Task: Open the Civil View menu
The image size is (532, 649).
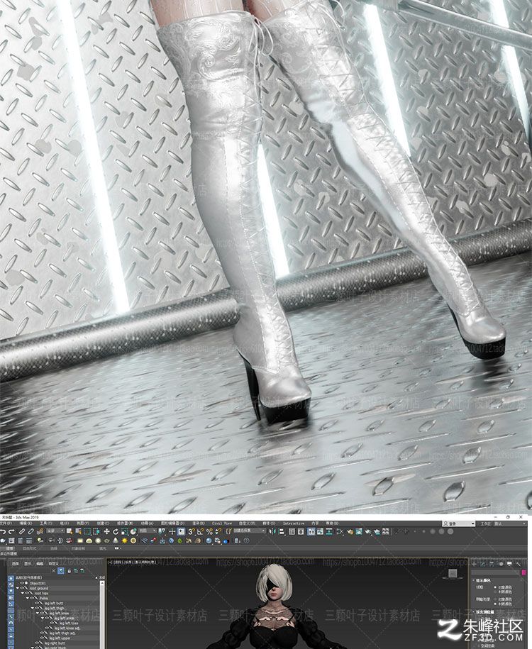Action: pyautogui.click(x=221, y=523)
